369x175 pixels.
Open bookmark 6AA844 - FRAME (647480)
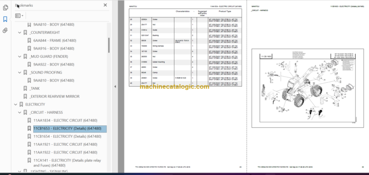click(55, 41)
